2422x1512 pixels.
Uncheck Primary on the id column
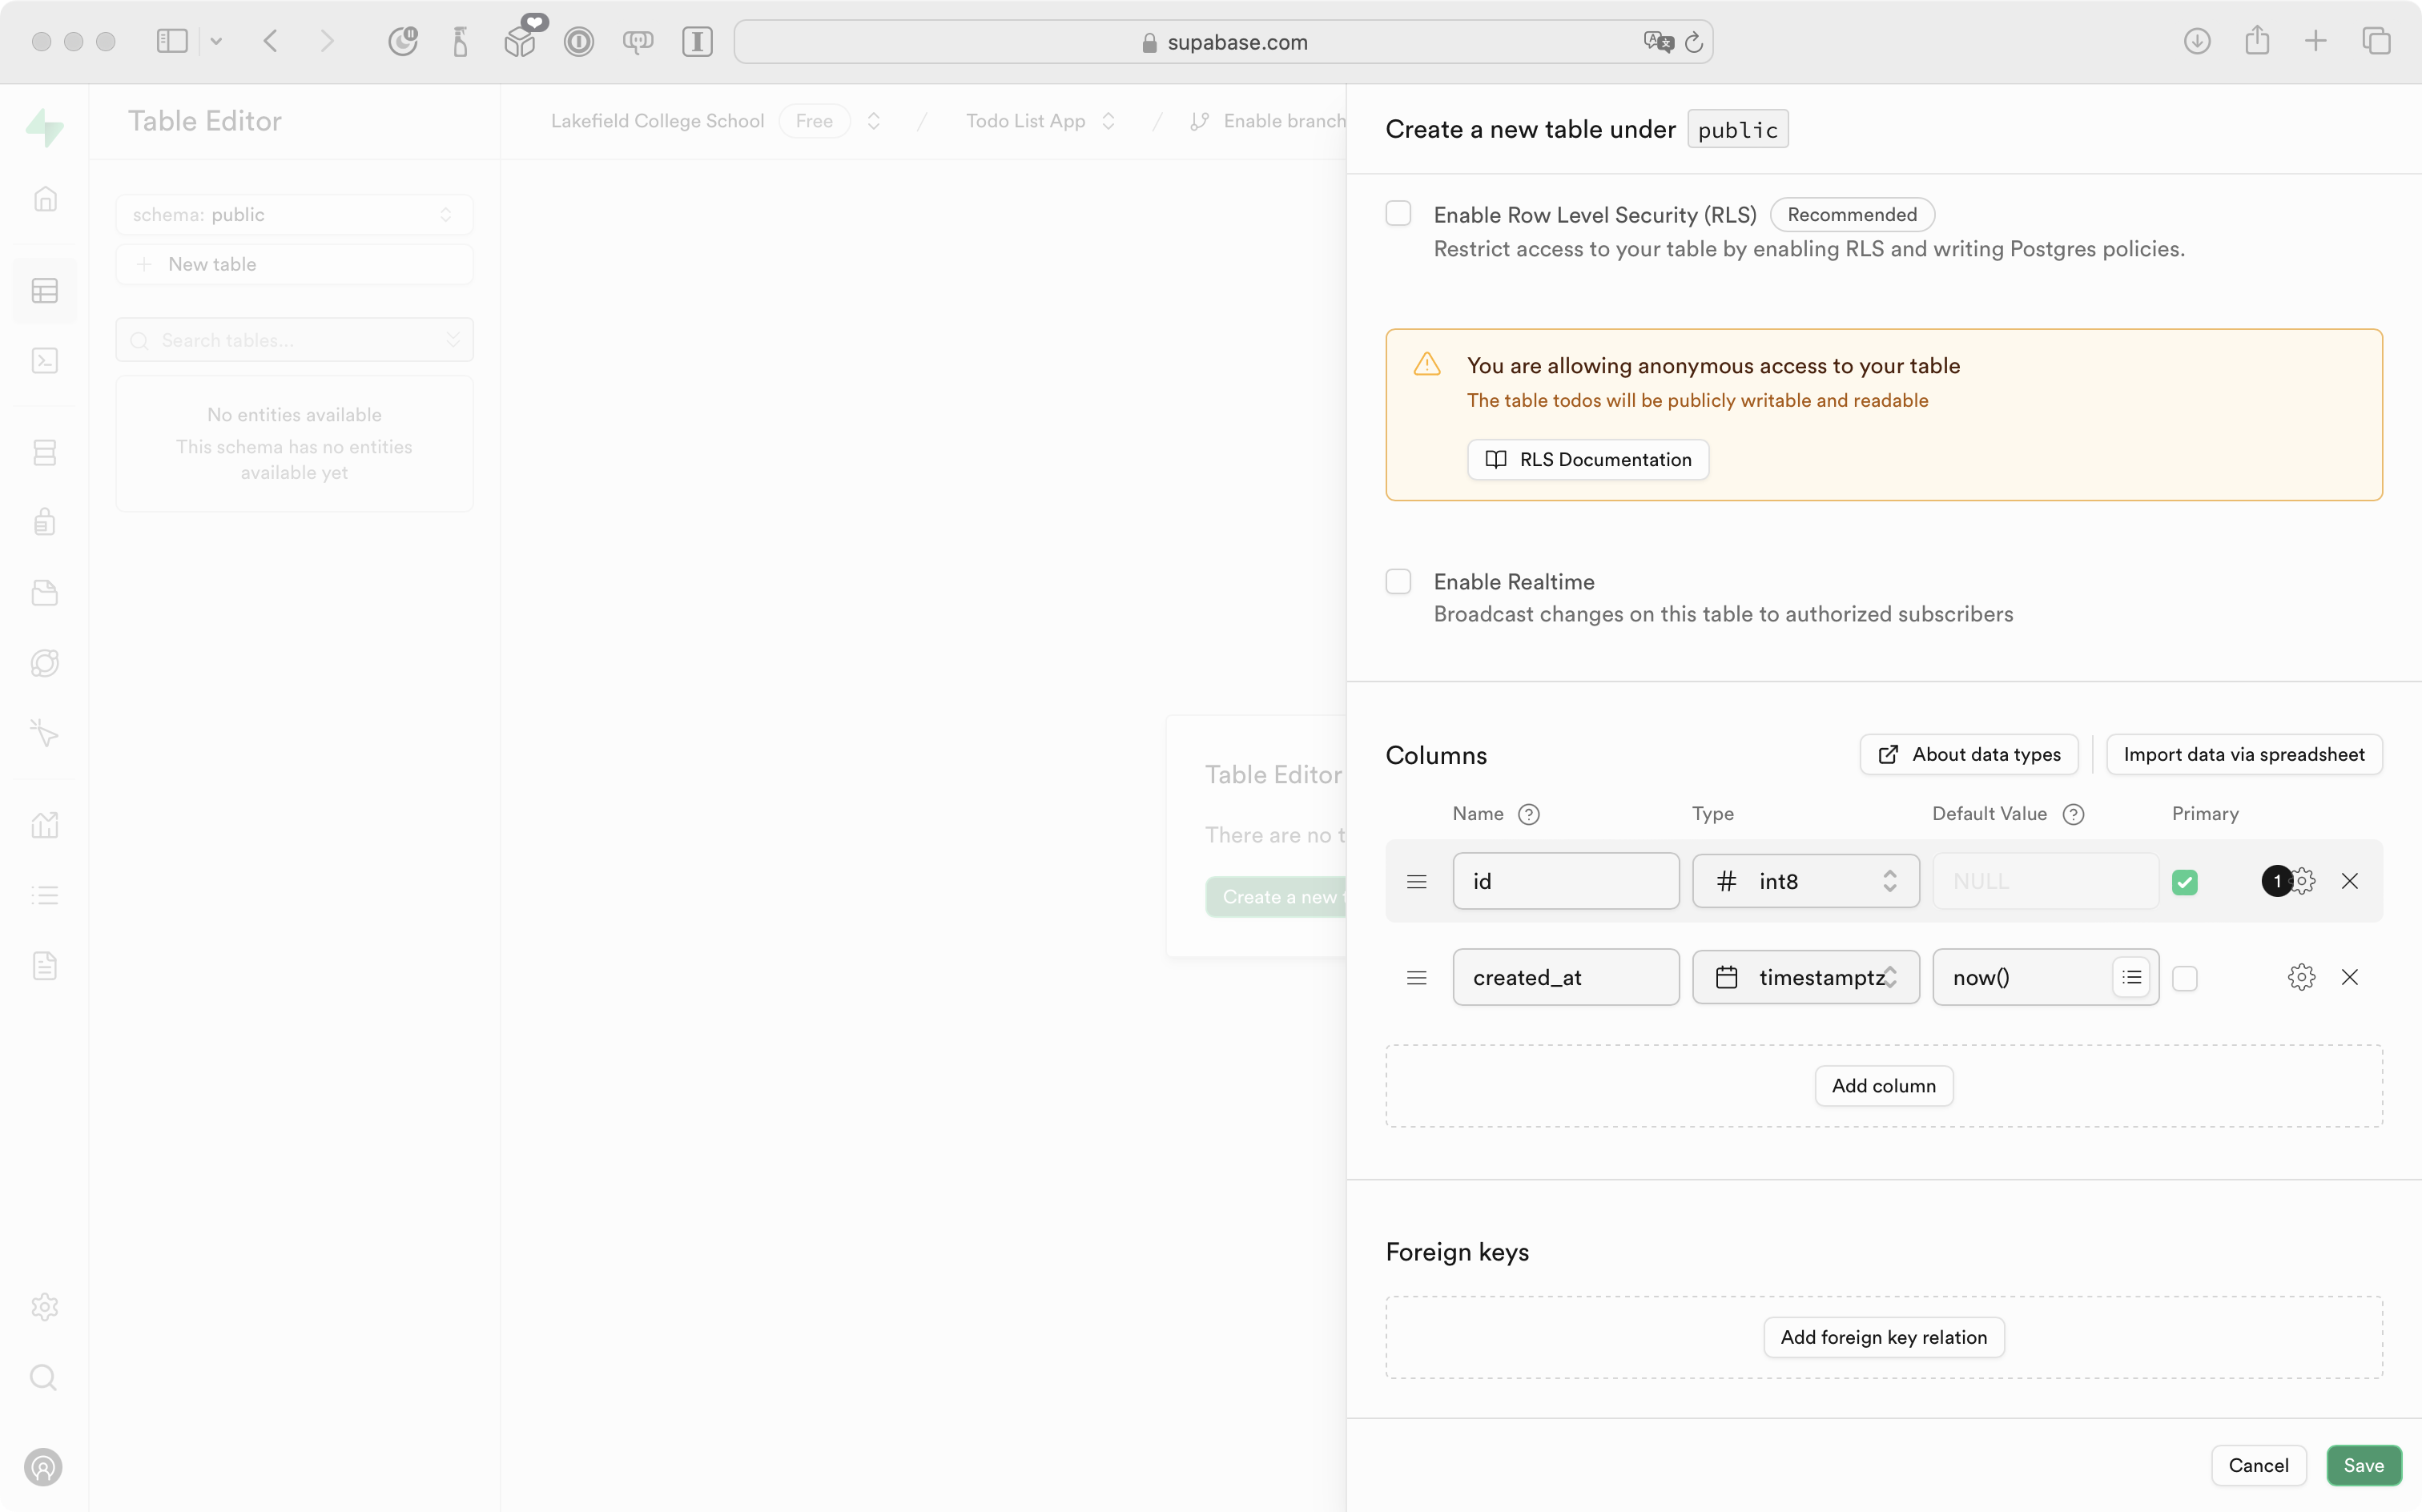(2185, 881)
